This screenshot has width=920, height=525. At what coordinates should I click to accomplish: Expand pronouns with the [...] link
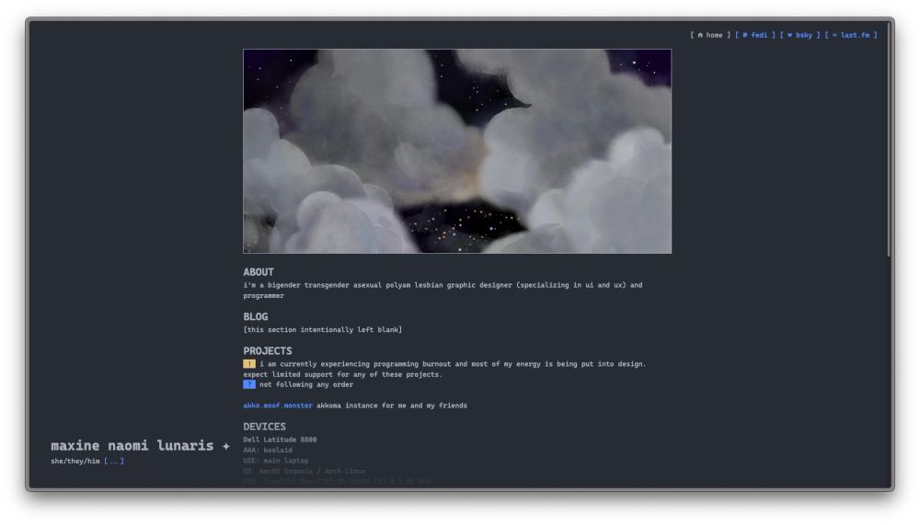114,461
